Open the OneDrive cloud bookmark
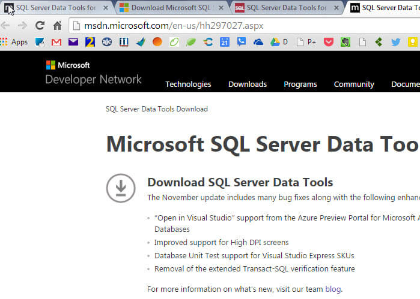The height and width of the screenshot is (299, 420). [258, 42]
